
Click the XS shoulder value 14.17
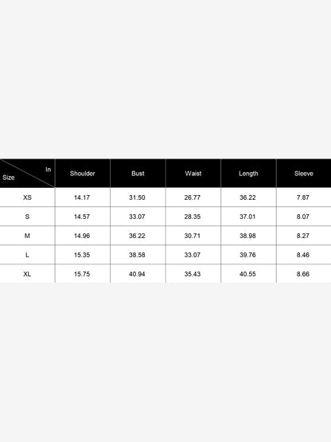coord(82,198)
